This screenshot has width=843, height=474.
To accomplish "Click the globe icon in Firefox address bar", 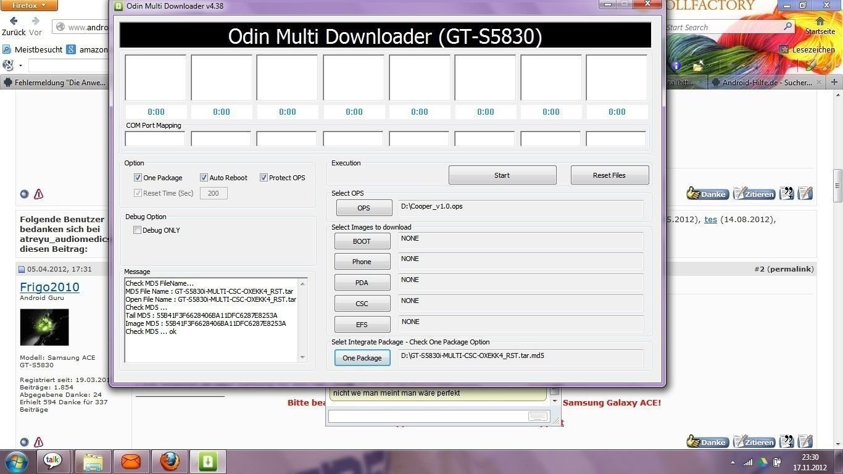I will click(60, 27).
